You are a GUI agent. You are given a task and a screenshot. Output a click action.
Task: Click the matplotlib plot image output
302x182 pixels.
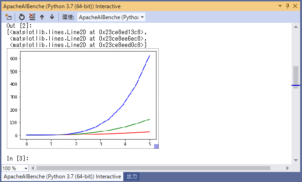click(x=83, y=99)
